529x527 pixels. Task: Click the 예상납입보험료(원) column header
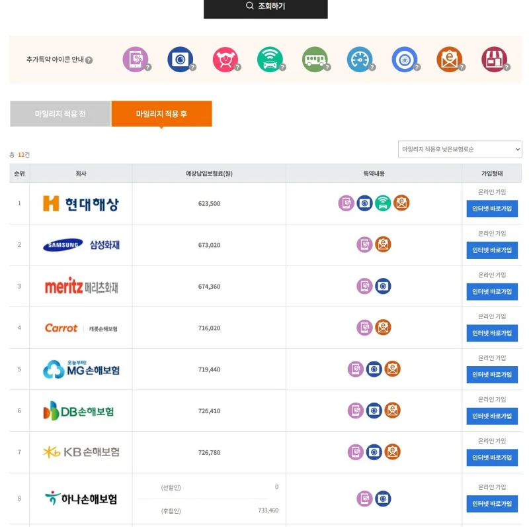click(209, 173)
